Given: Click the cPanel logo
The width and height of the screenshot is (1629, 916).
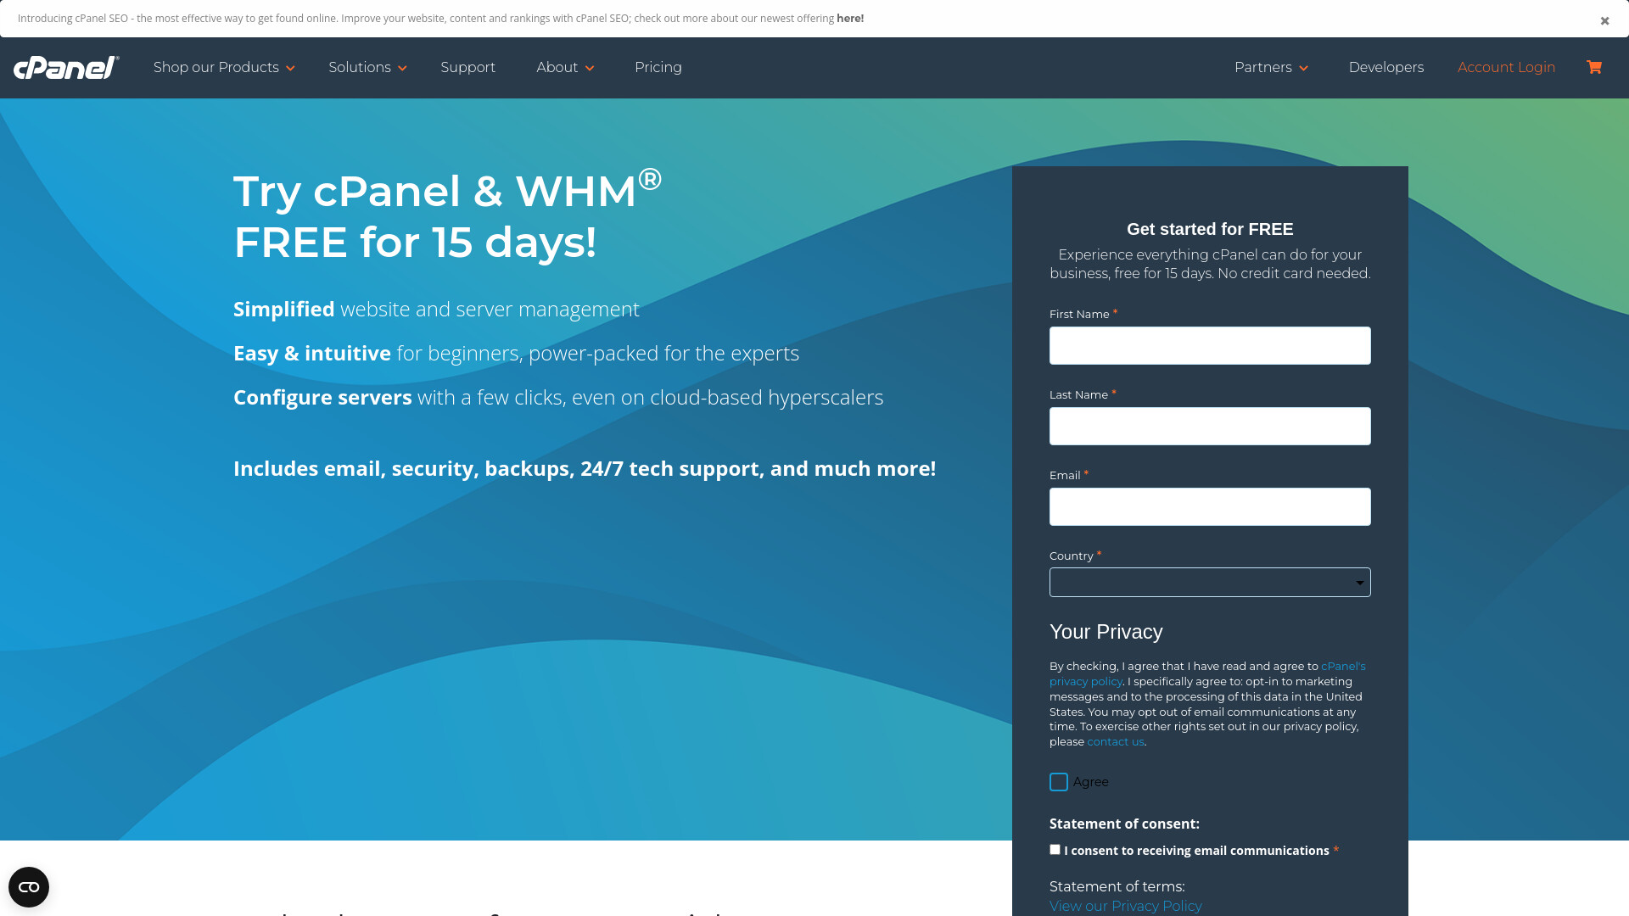Looking at the screenshot, I should click(66, 67).
